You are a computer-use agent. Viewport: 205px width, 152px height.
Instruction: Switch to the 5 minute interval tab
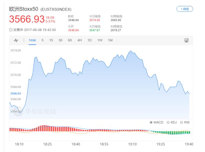click(x=42, y=40)
